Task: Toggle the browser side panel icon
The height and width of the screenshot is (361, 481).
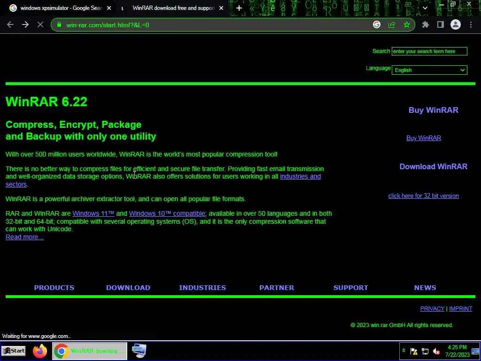Action: click(441, 25)
